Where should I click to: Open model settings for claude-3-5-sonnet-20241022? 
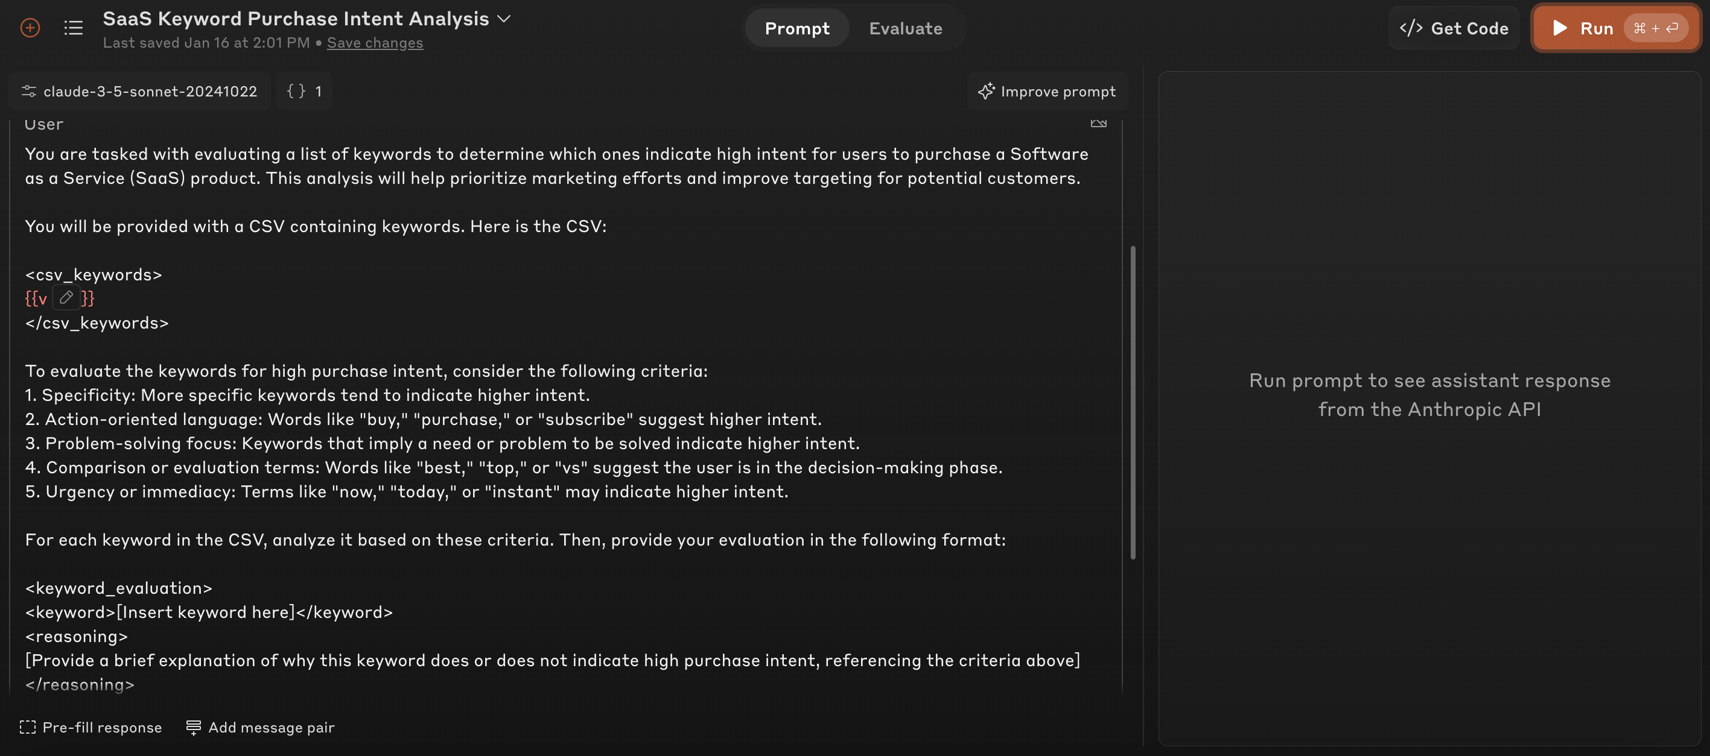pyautogui.click(x=139, y=91)
